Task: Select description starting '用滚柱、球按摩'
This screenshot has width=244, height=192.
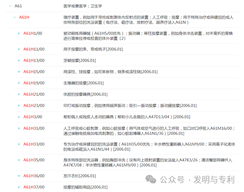Action: pyautogui.click(x=111, y=72)
